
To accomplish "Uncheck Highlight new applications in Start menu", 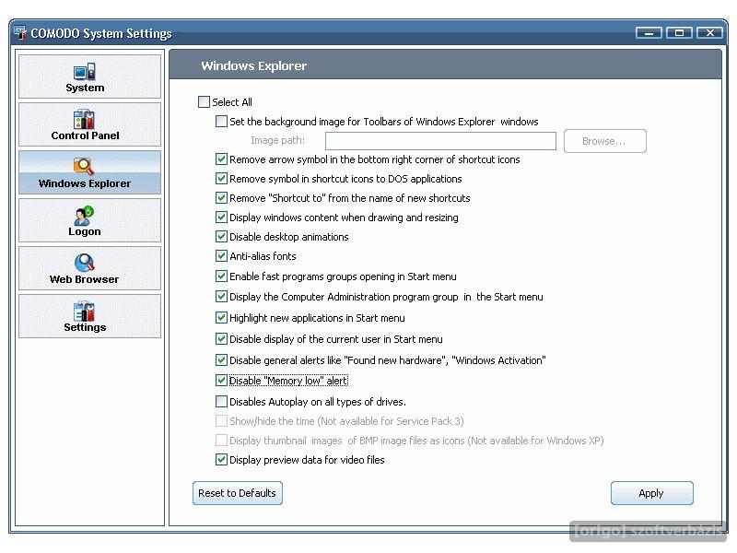I will [221, 317].
